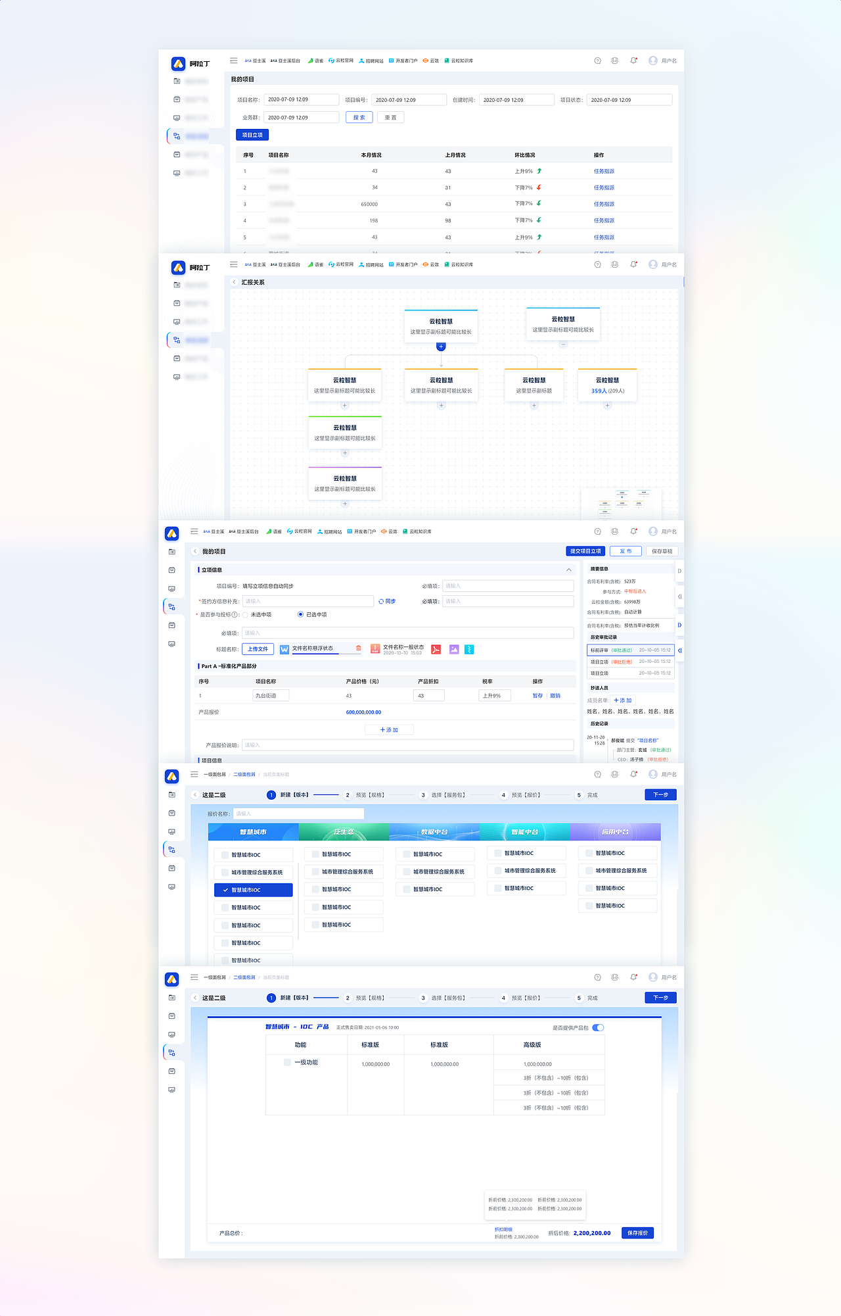Click 同步 refresh icon beside 签约方信息补充
This screenshot has width=841, height=1316.
[381, 601]
